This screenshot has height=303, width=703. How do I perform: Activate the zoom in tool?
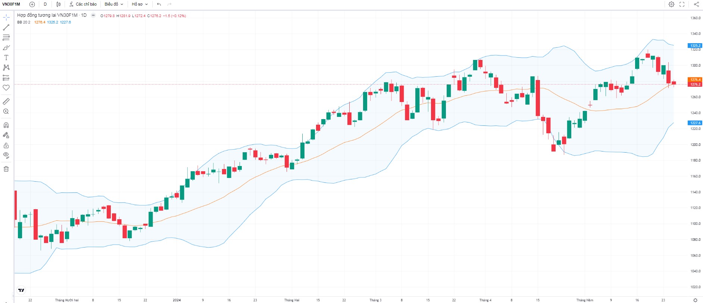6,112
